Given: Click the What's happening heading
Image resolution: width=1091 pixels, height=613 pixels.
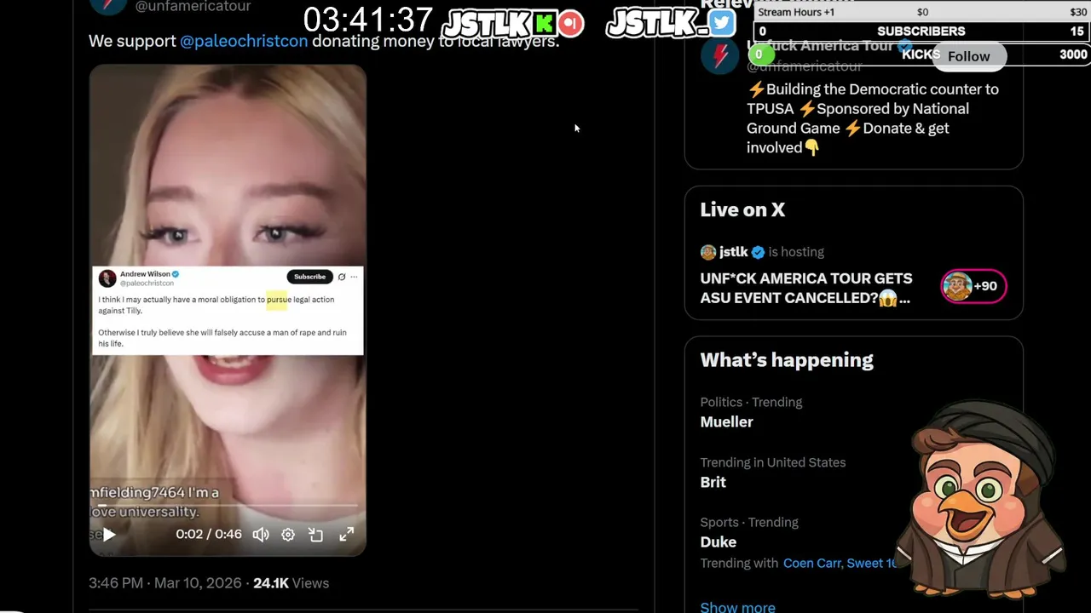Looking at the screenshot, I should (787, 360).
